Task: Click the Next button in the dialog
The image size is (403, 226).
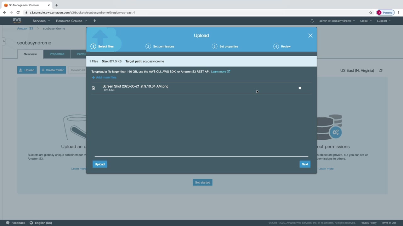Action: pos(305,164)
